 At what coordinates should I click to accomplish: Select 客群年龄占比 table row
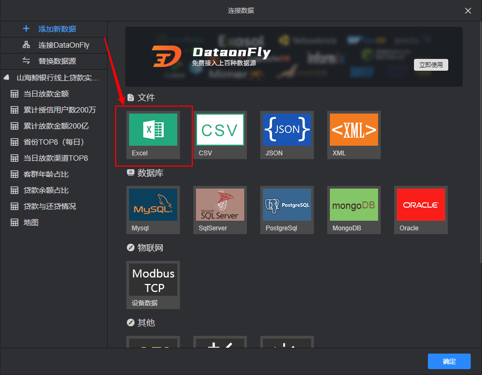coord(54,174)
